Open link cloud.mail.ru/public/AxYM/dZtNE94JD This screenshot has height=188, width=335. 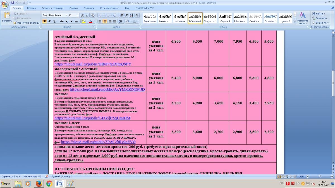(107, 89)
